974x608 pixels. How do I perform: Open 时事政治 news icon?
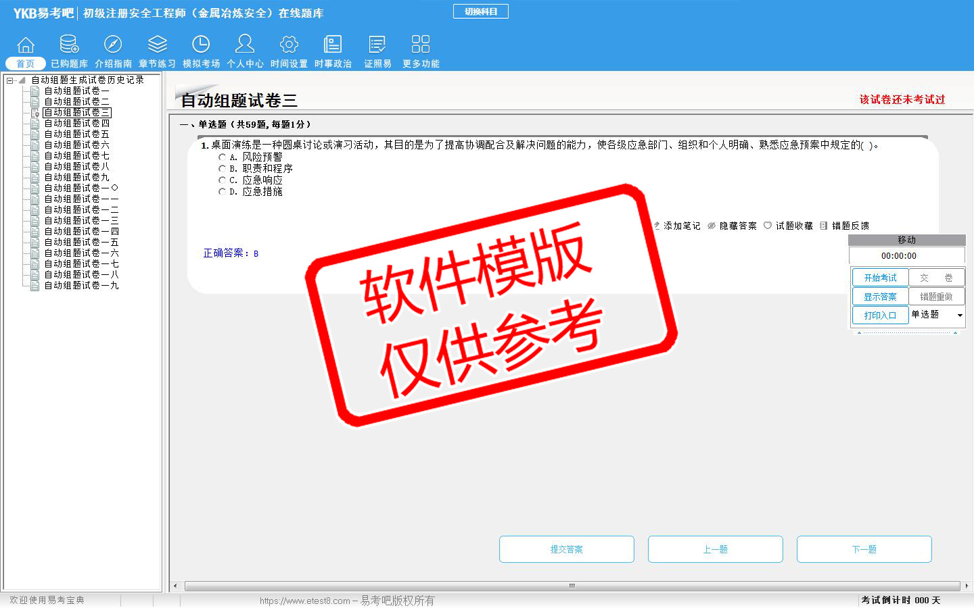click(x=333, y=45)
